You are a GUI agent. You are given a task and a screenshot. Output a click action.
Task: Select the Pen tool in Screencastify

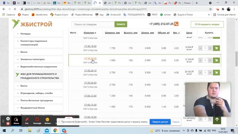pos(27,121)
